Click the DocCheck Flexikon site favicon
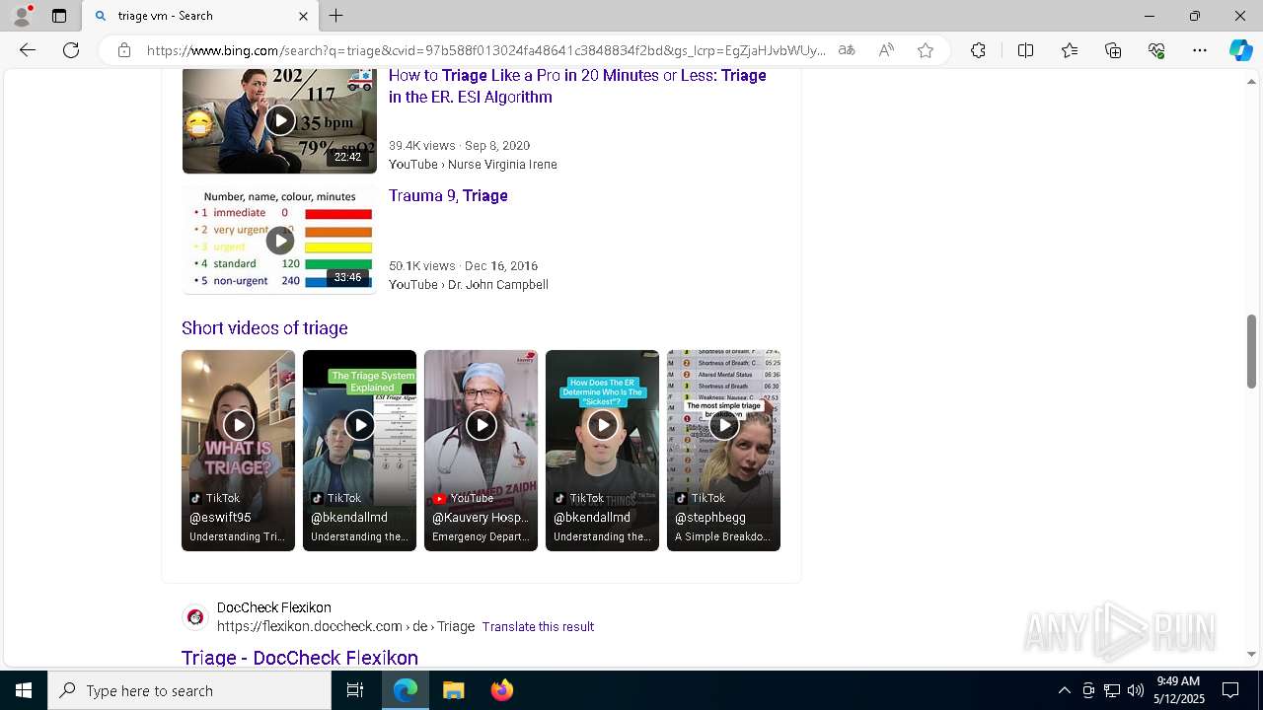 pos(195,617)
